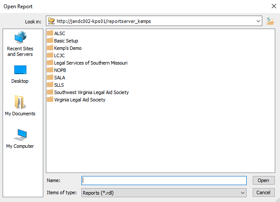The width and height of the screenshot is (280, 202).
Task: Select the SLLS folder icon
Action: 50,85
